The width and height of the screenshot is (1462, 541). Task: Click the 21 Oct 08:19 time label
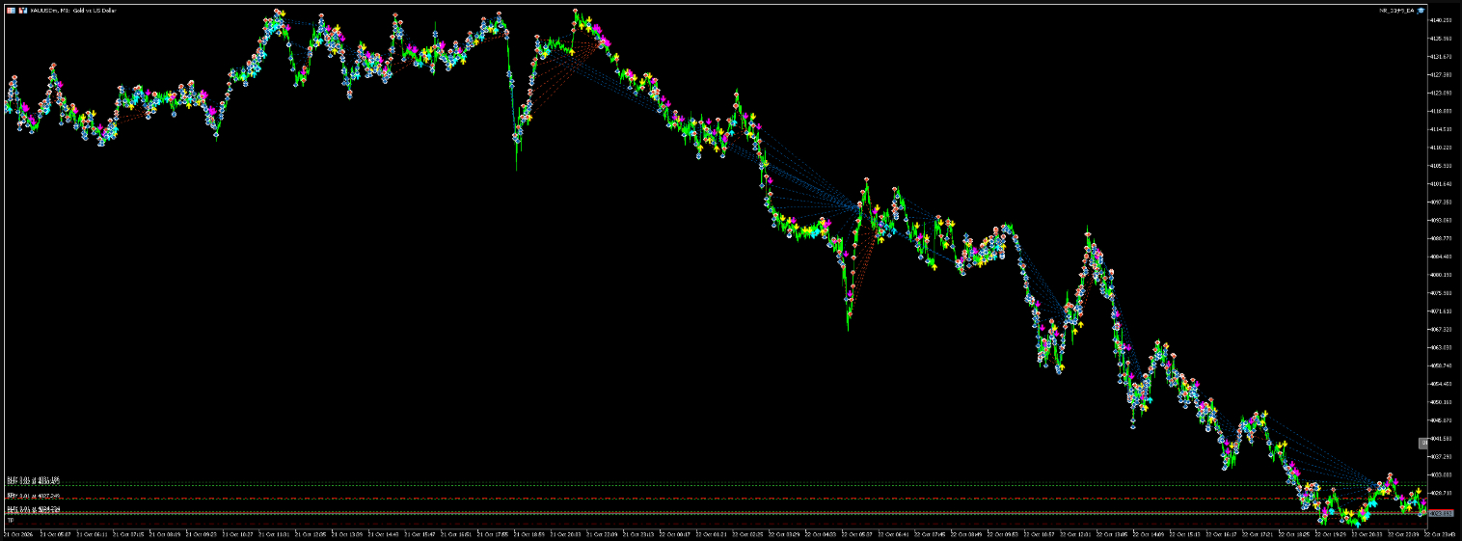[165, 534]
